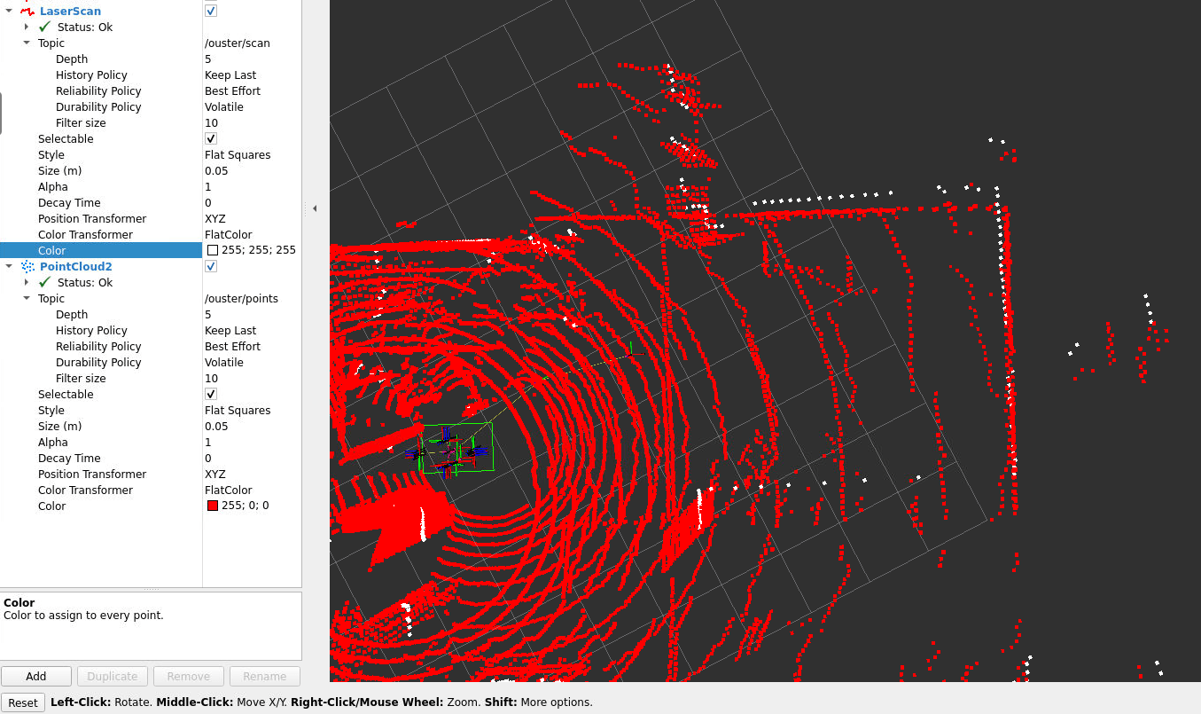Click the PointCloud2 display icon

pos(28,267)
